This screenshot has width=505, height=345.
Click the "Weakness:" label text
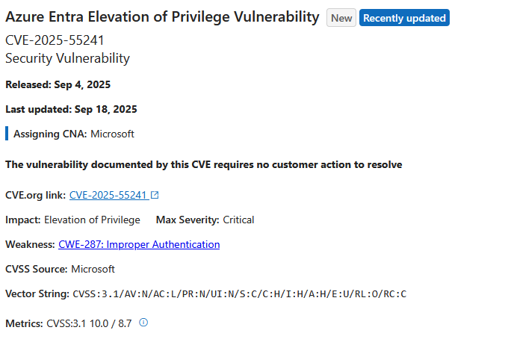coord(31,245)
